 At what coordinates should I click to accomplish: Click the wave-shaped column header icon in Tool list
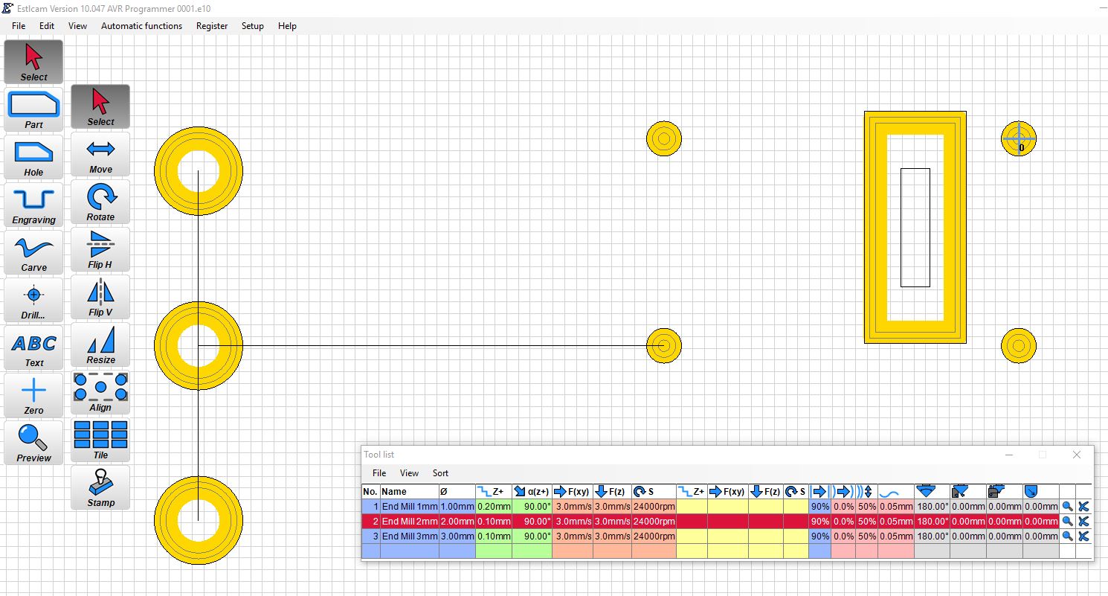(895, 491)
